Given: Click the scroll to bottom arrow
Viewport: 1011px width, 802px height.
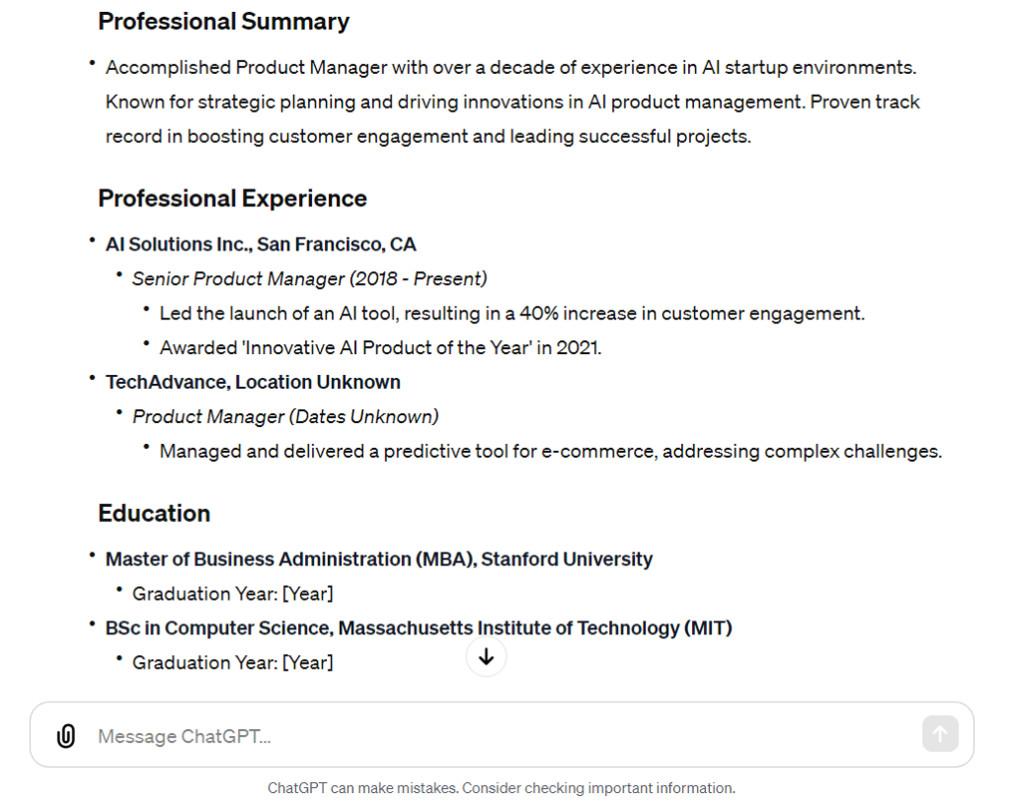Looking at the screenshot, I should coord(486,657).
